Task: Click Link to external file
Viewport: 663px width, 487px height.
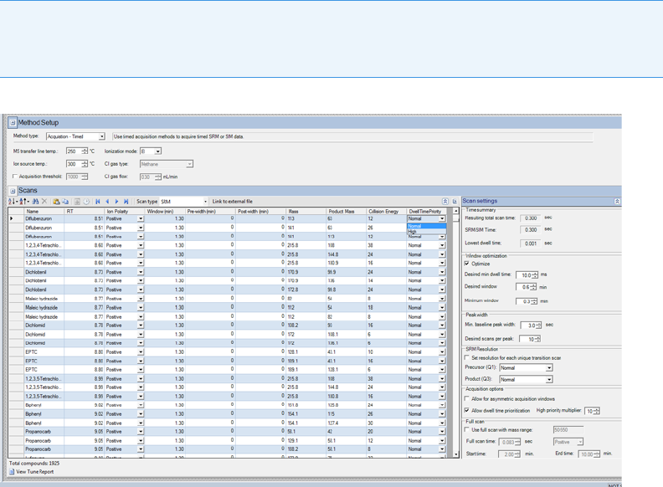Action: [232, 202]
